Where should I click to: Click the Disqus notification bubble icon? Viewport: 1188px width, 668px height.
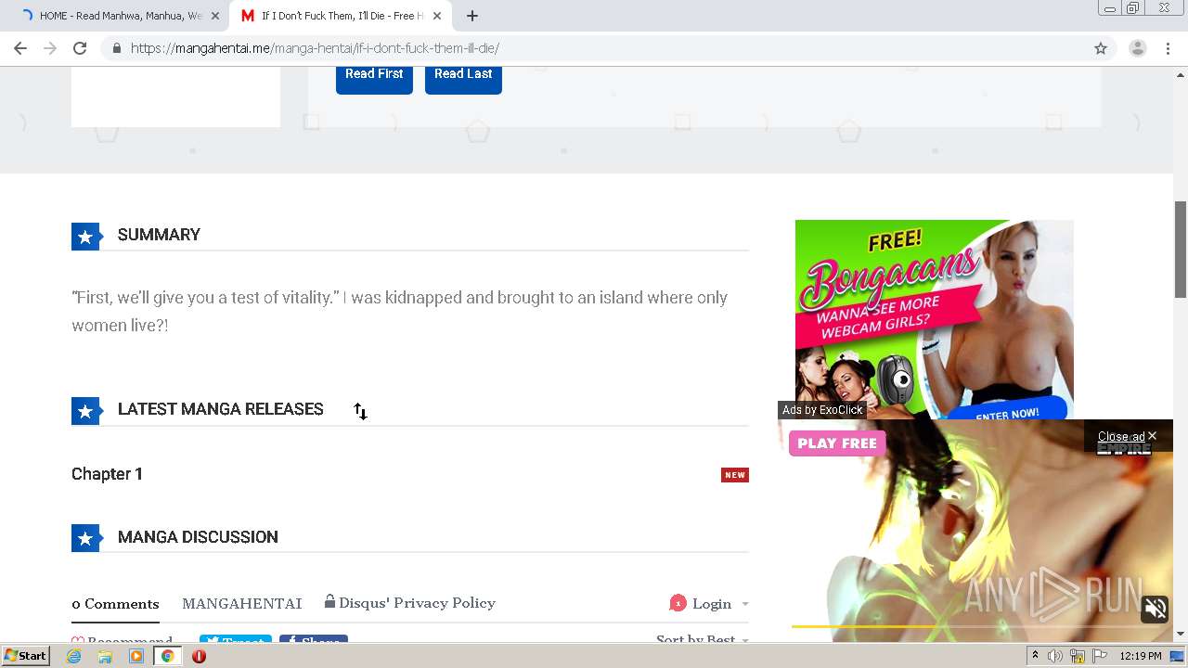click(678, 603)
